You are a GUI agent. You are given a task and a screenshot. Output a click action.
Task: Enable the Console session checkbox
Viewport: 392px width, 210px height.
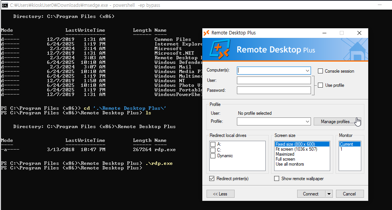pos(320,71)
